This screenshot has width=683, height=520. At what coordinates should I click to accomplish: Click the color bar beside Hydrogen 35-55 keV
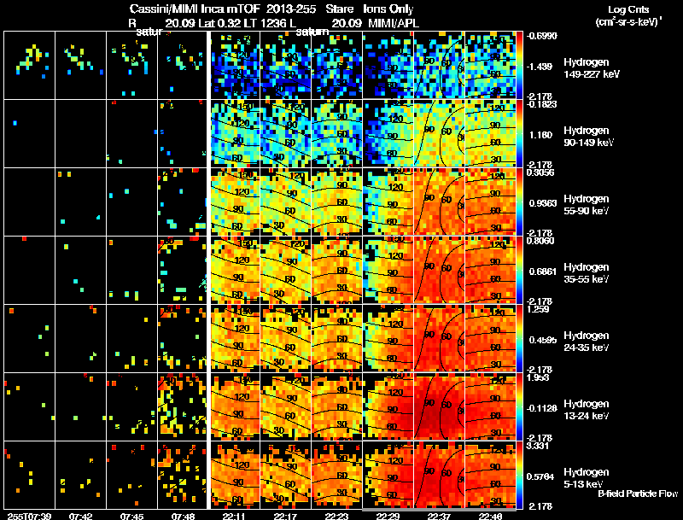click(519, 270)
